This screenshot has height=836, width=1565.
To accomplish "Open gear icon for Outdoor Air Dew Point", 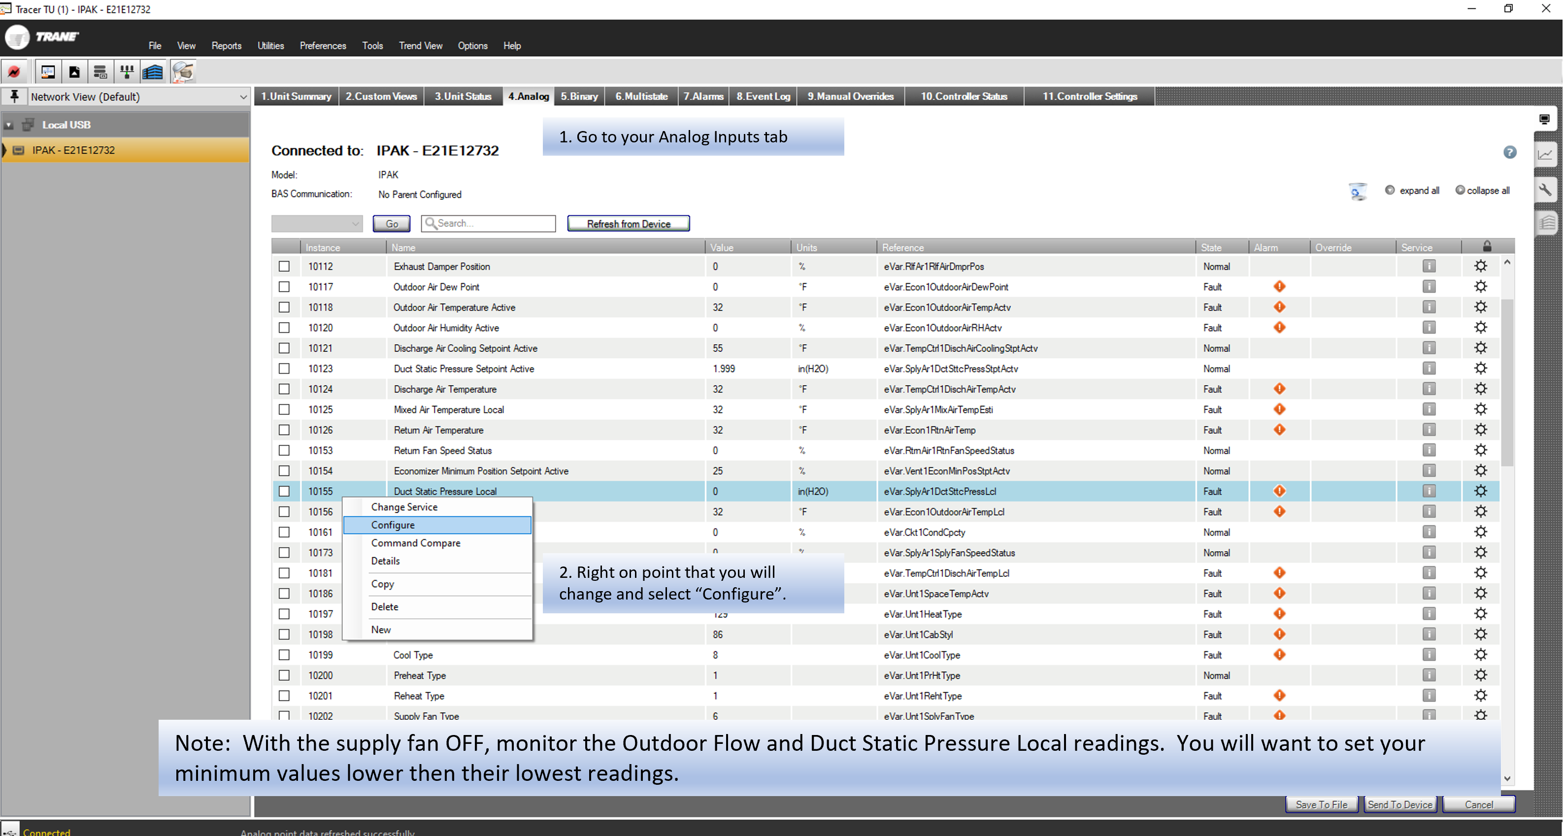I will (x=1481, y=287).
